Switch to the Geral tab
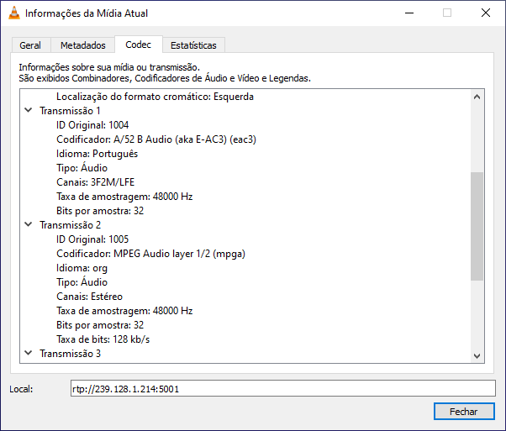 [30, 45]
